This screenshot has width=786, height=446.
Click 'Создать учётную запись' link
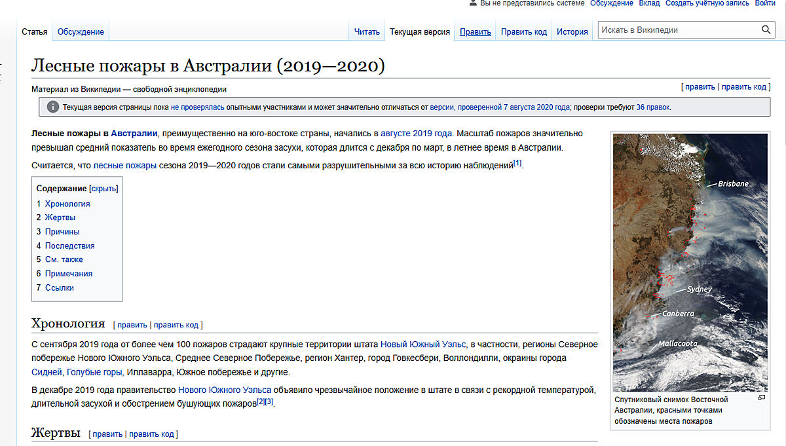[x=707, y=3]
